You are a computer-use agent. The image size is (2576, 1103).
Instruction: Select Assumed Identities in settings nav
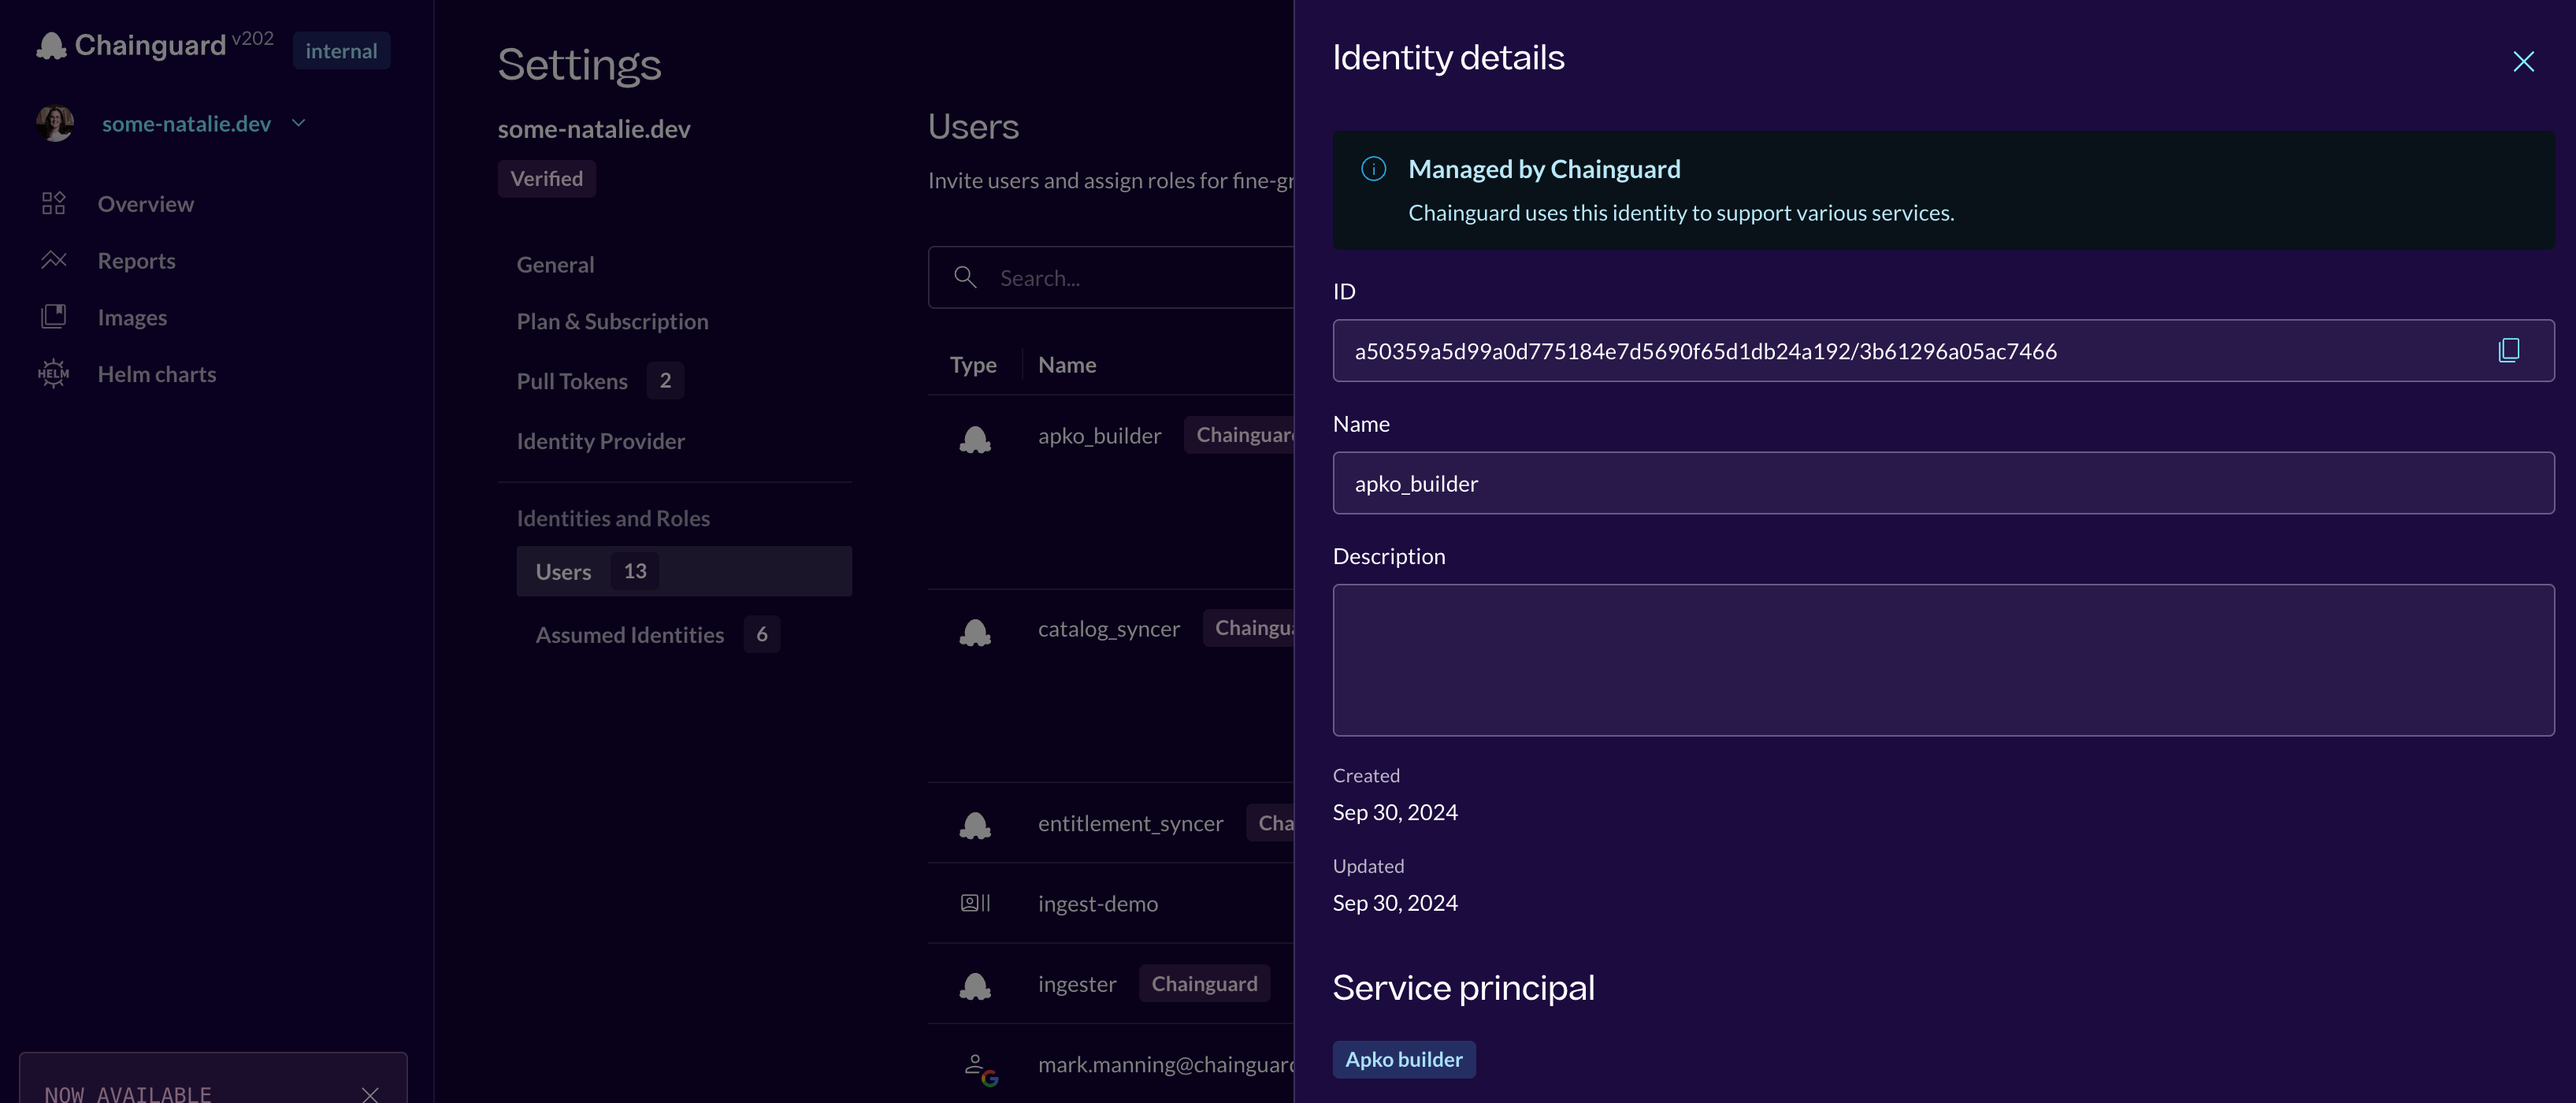point(629,634)
